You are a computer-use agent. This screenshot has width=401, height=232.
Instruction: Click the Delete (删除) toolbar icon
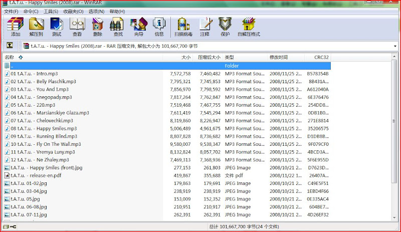click(97, 27)
